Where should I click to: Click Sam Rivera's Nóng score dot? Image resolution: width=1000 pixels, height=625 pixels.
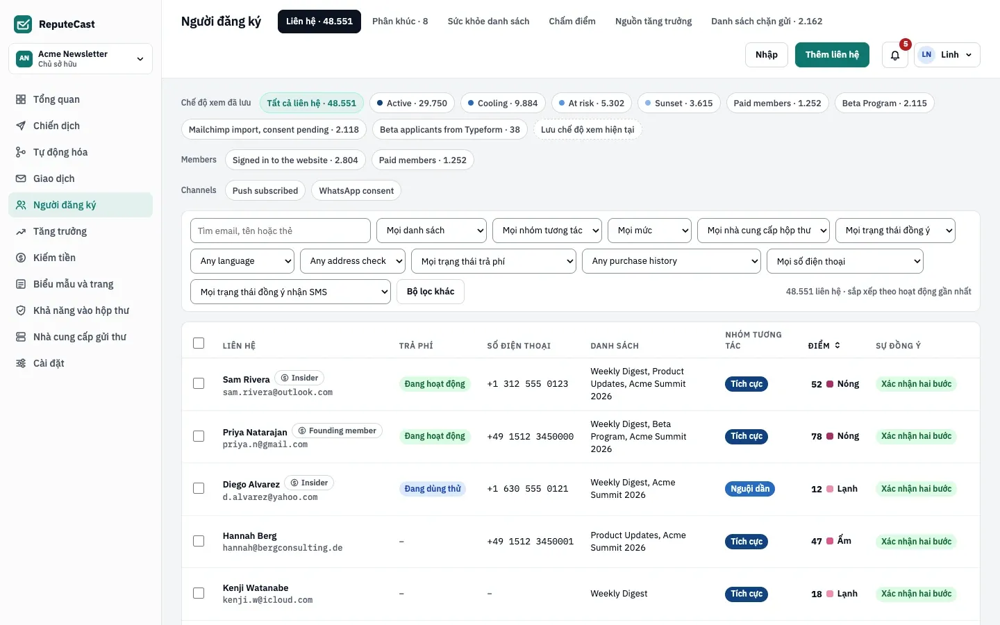(830, 384)
